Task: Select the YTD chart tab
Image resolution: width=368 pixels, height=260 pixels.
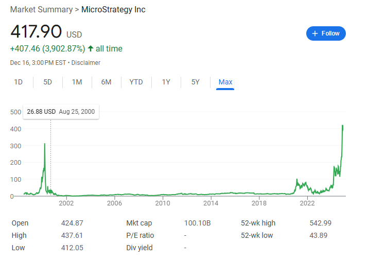Action: (x=136, y=82)
